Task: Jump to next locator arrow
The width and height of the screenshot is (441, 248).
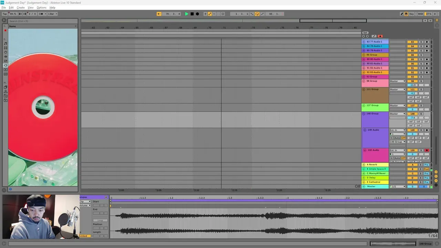Action: point(367,36)
